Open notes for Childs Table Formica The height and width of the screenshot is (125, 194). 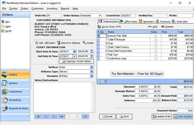pos(156,47)
